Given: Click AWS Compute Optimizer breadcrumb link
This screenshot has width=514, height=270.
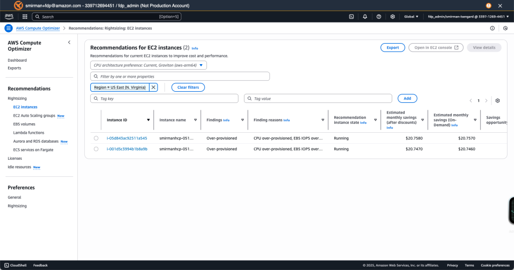Looking at the screenshot, I should tap(38, 28).
